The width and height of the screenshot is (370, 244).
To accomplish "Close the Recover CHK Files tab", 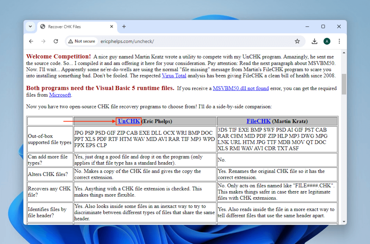I will click(x=112, y=26).
